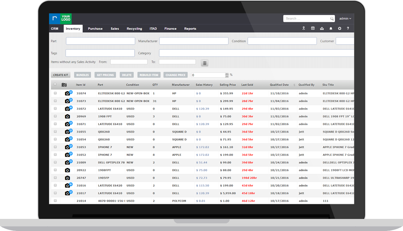Click the $ 120.39 sales history link for 31072
This screenshot has height=231, width=403.
pyautogui.click(x=203, y=109)
